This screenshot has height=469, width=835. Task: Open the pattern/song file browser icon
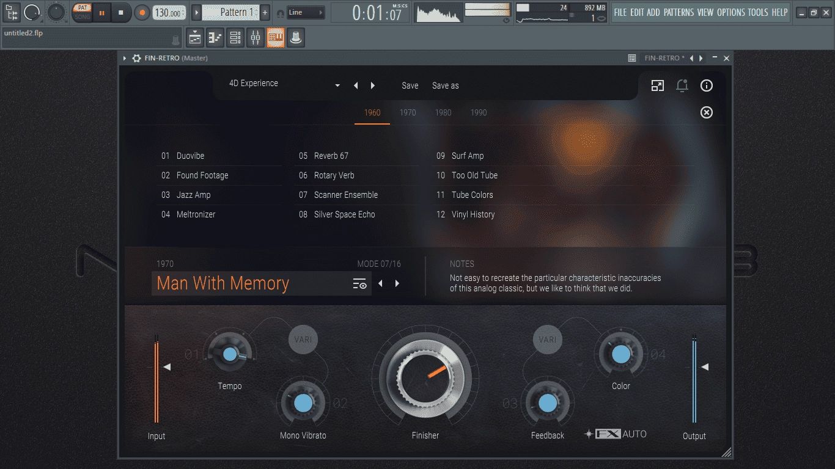click(12, 12)
